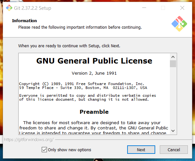Click the license text scrollbar thumb

(173, 64)
